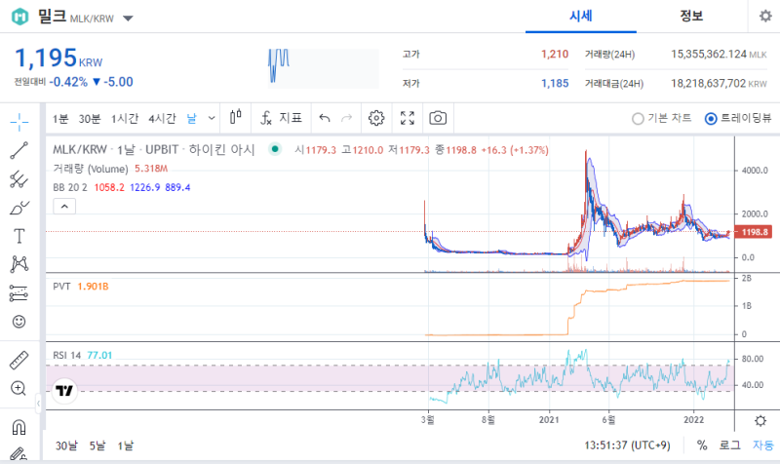The height and width of the screenshot is (464, 780).
Task: Select the crosshair cursor tool
Action: click(19, 122)
